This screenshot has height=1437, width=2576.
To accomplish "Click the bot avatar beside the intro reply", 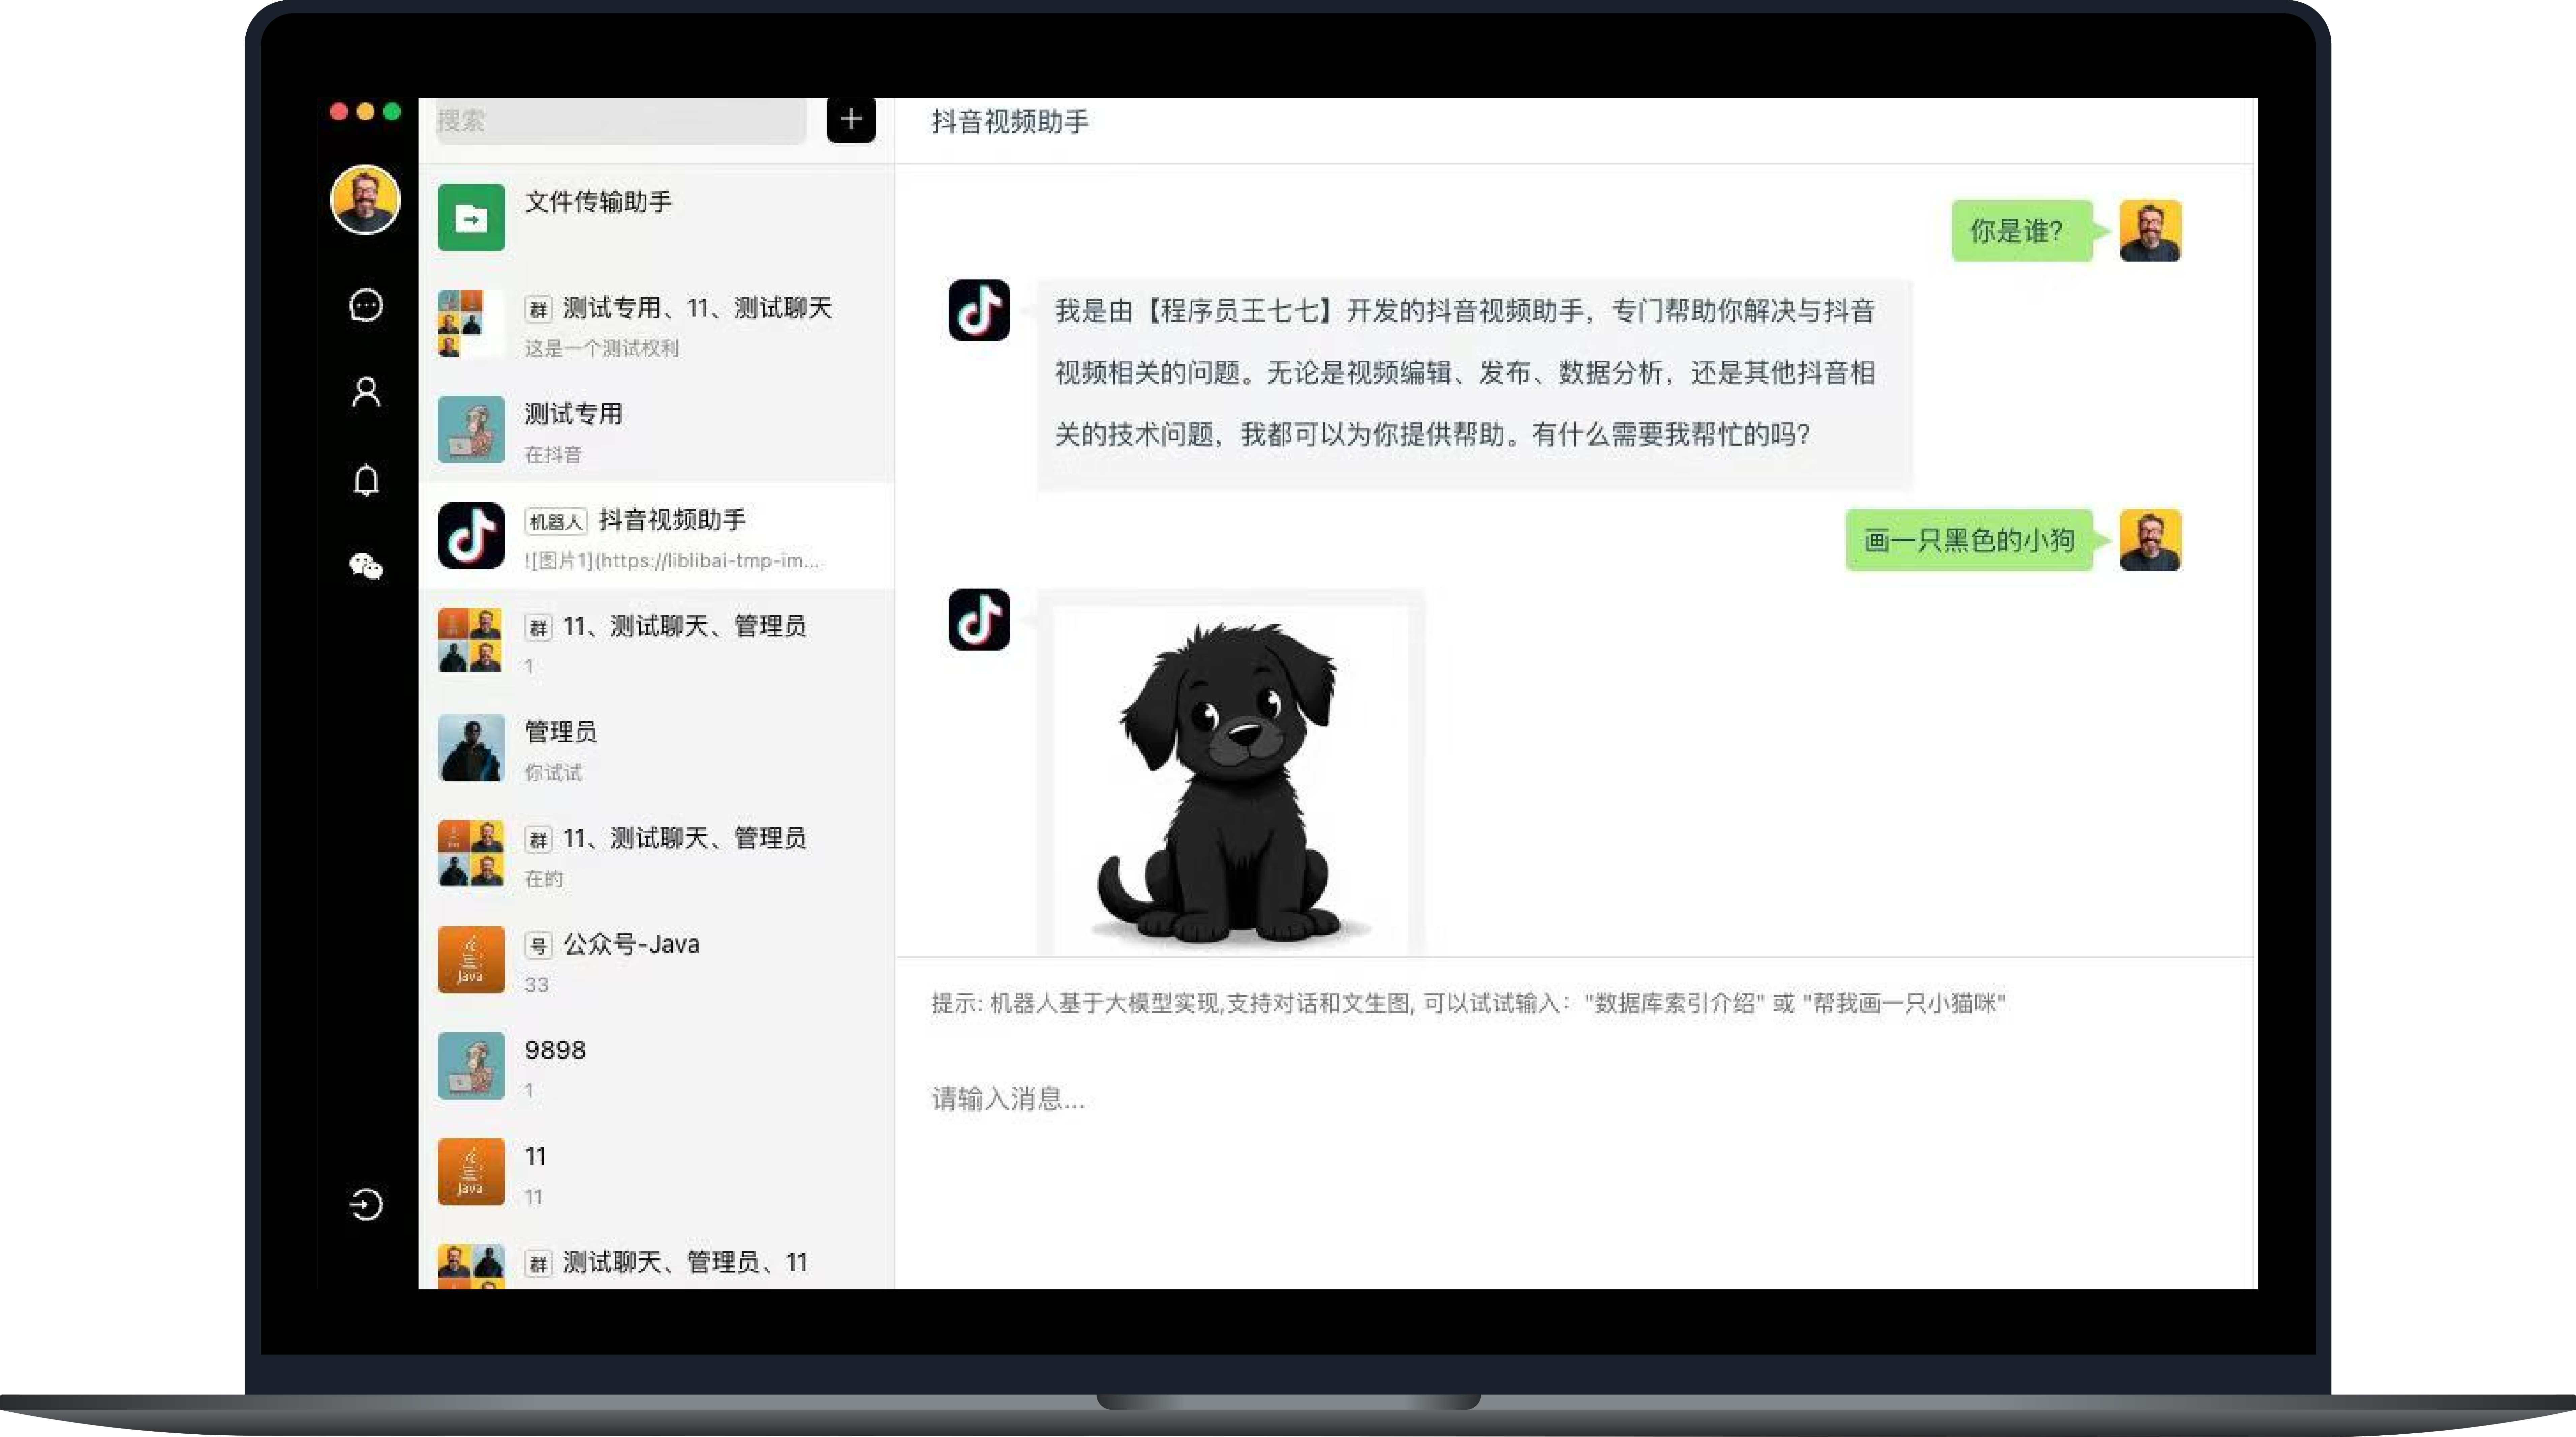I will [x=979, y=310].
